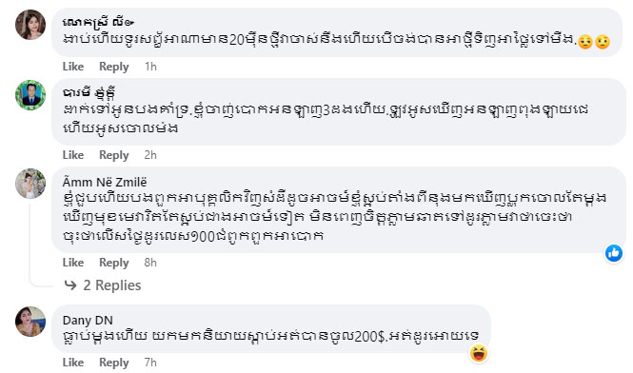The height and width of the screenshot is (373, 633).
Task: Like Ãmm Në Zmilë's comment
Action: [x=73, y=263]
